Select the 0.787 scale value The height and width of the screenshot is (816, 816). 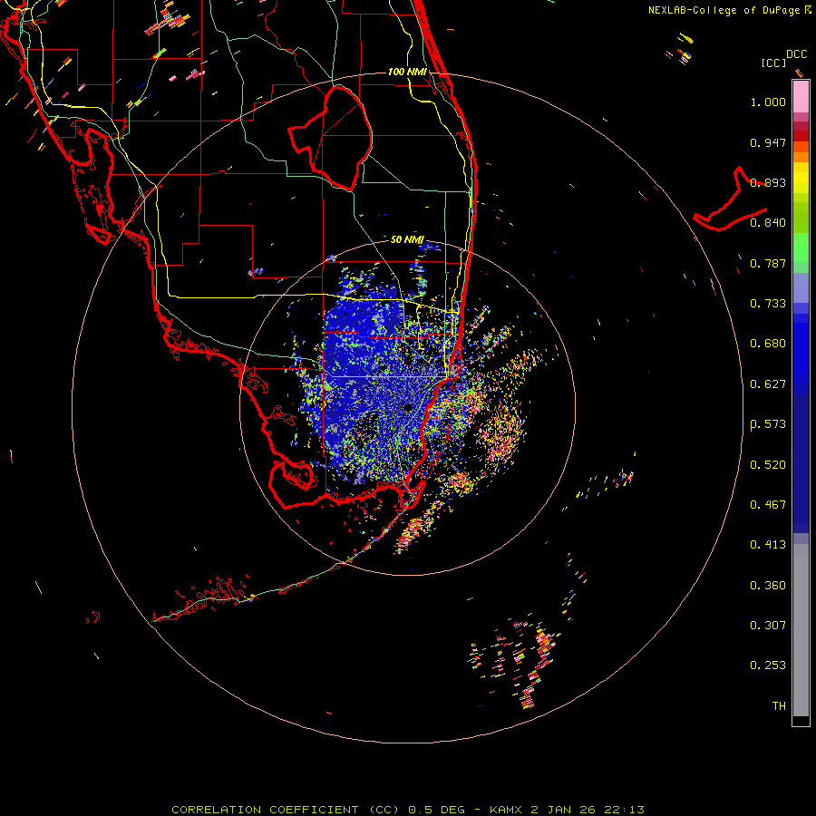point(768,263)
